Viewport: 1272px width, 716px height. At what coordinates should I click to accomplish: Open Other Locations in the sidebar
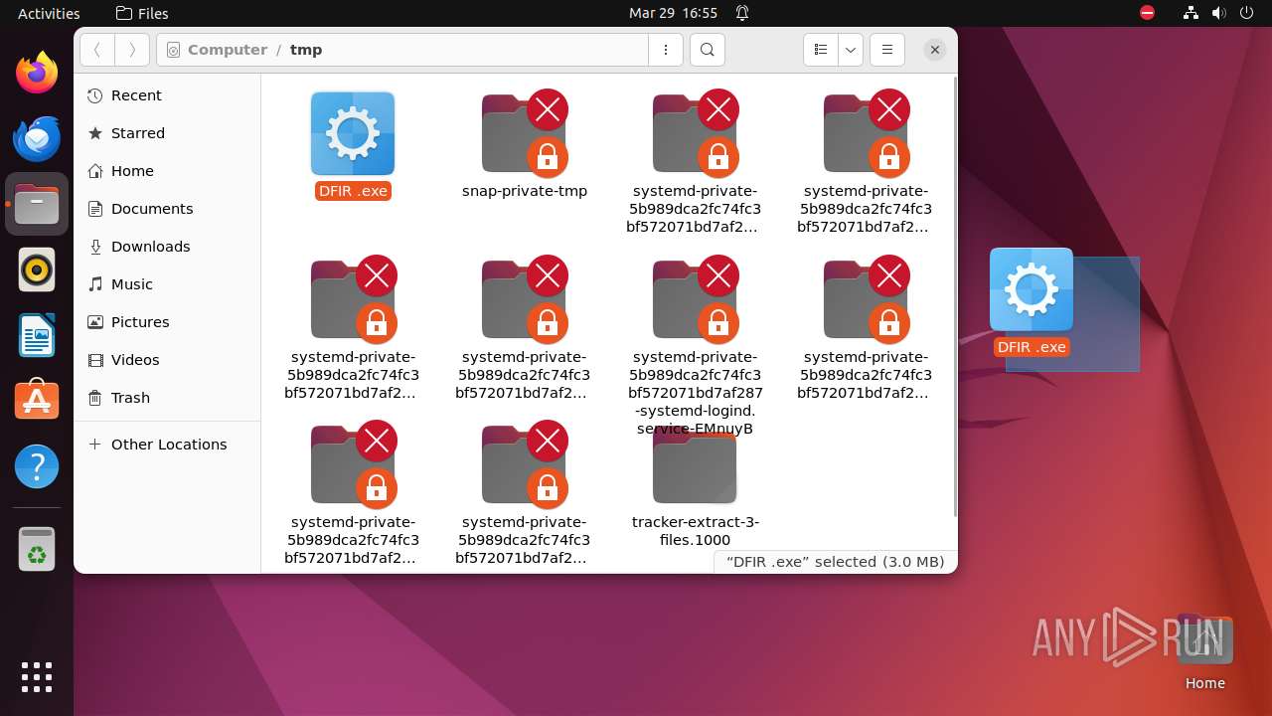coord(168,445)
